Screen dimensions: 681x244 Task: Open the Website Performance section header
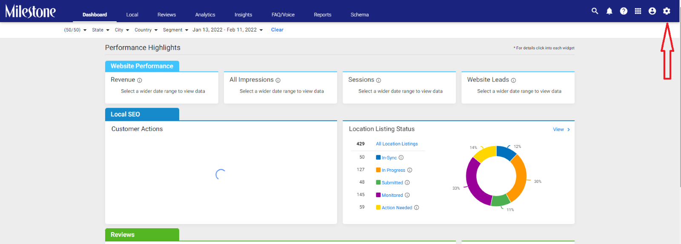pos(142,66)
